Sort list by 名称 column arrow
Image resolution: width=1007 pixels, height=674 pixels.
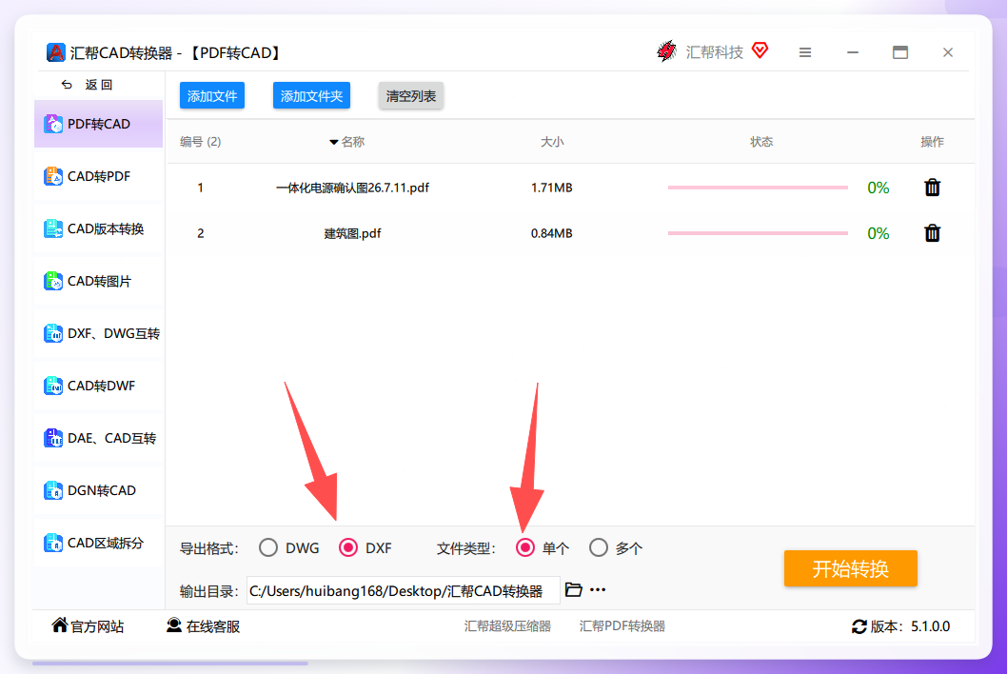pos(333,142)
